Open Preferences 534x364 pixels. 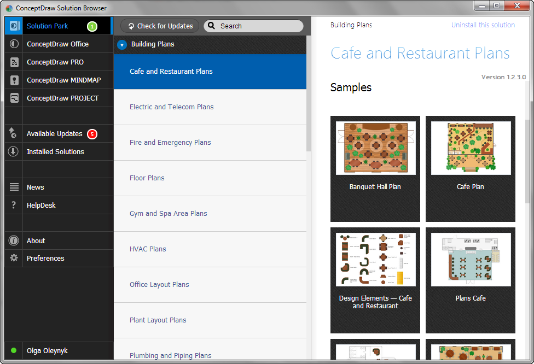click(59, 258)
